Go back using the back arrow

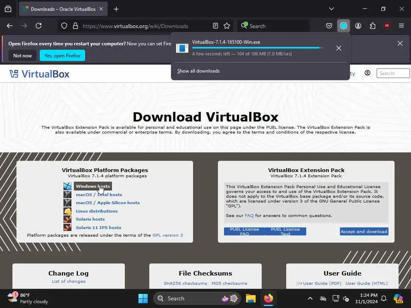pos(10,26)
